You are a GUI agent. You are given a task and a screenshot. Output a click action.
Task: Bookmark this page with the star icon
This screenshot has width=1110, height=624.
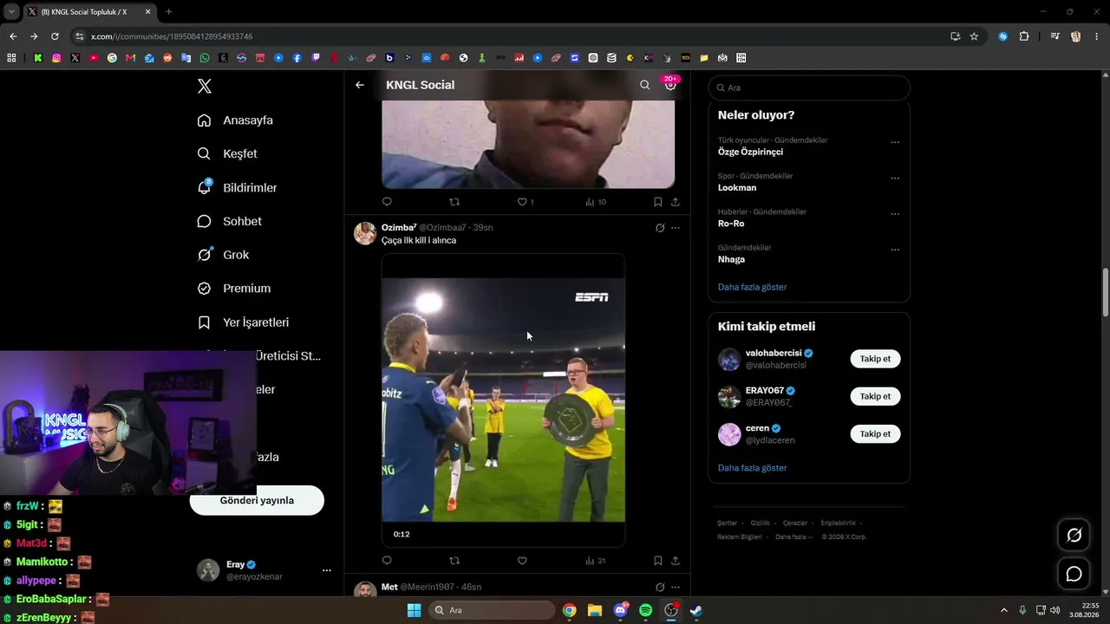974,36
